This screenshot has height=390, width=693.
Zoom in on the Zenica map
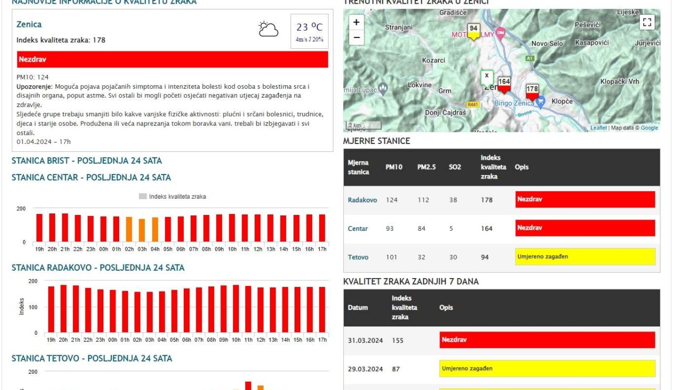356,23
